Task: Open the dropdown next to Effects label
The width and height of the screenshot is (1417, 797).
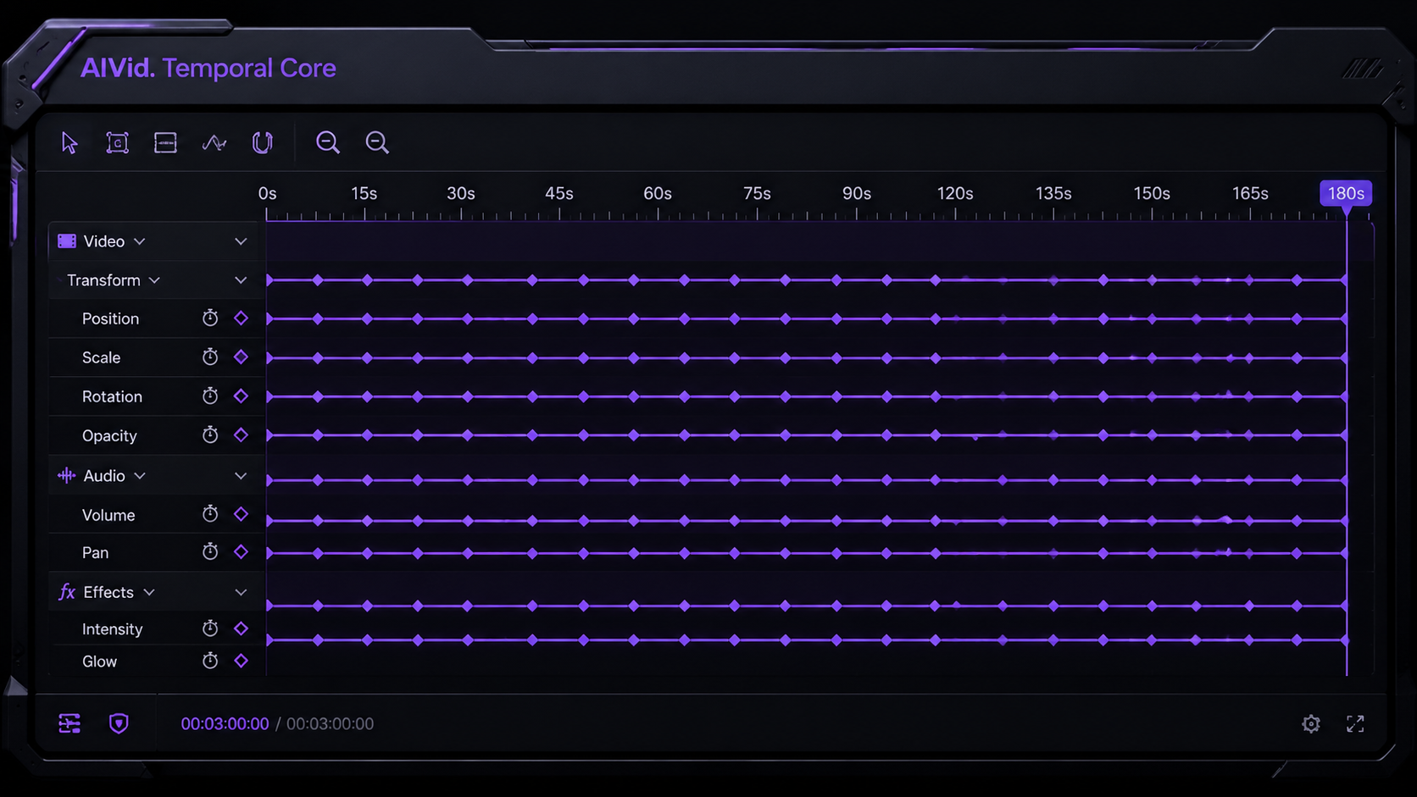Action: pos(149,592)
